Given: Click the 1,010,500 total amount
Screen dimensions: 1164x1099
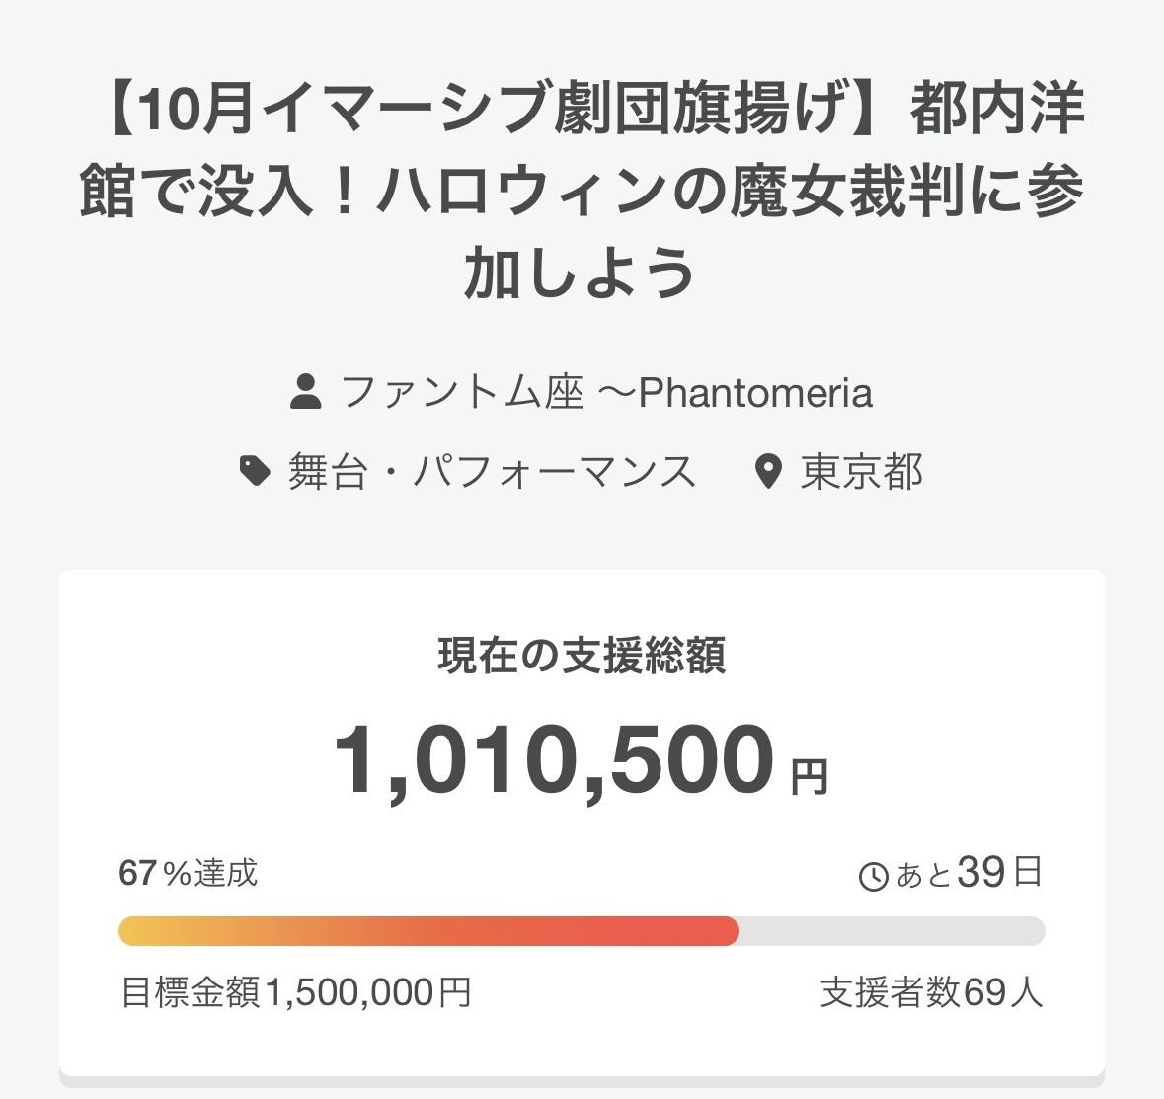Looking at the screenshot, I should (554, 760).
